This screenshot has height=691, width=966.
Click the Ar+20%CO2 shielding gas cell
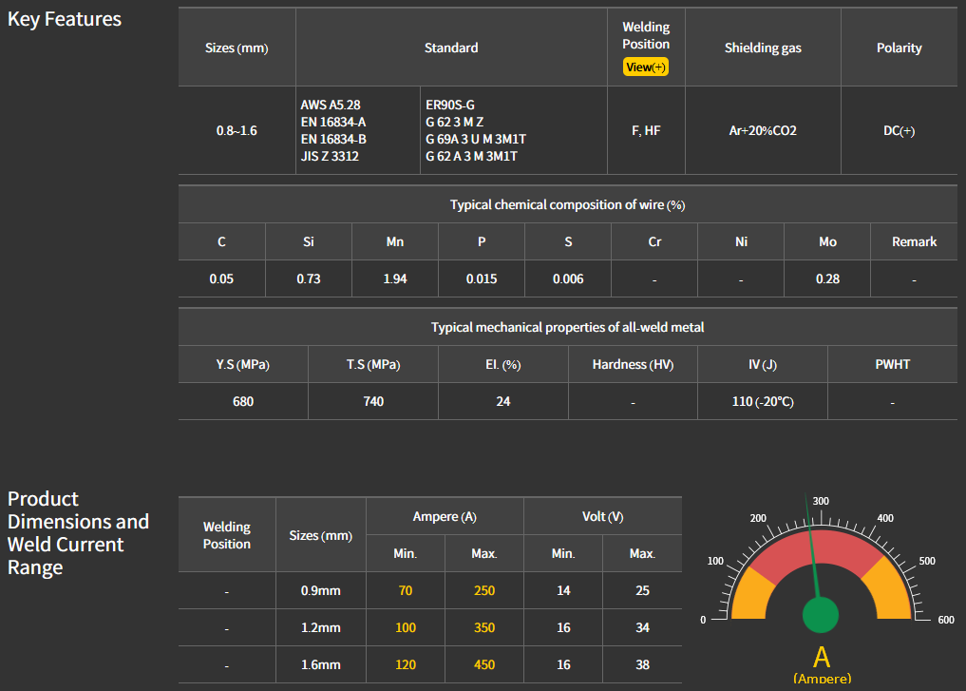(x=763, y=130)
